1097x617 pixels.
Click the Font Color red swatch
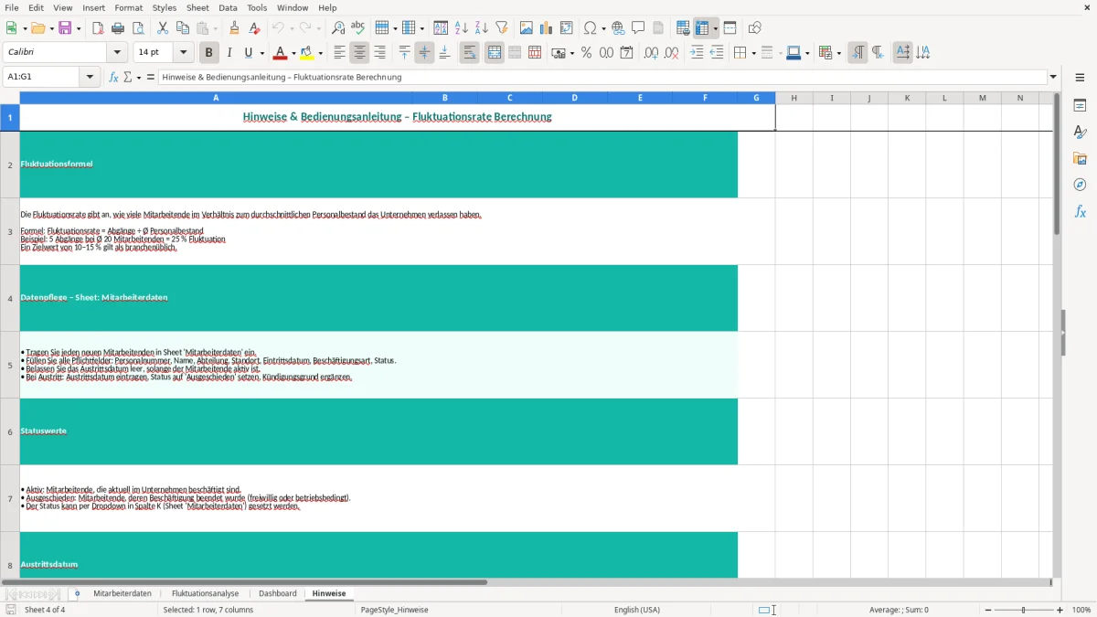281,53
